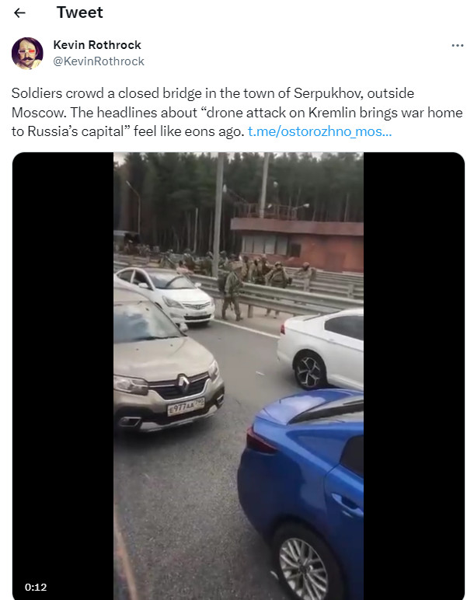The width and height of the screenshot is (474, 600).
Task: Click the video's right black letterbox bar
Action: (x=414, y=375)
